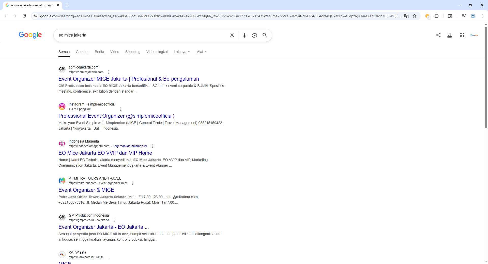Click 'Terjemahkan halaman ini' link
This screenshot has width=488, height=264.
click(130, 146)
